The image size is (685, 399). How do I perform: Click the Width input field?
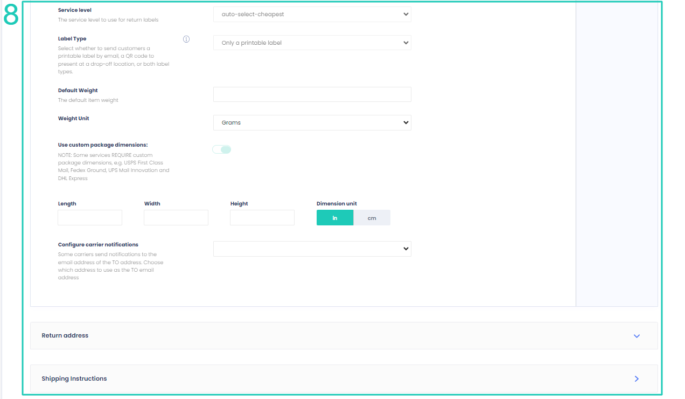click(x=176, y=217)
